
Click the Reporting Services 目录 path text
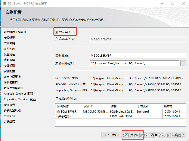tap(136, 90)
